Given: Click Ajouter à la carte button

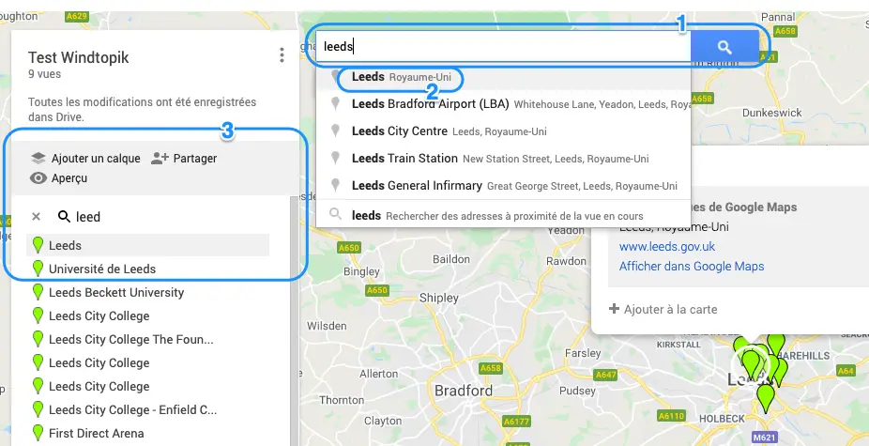Looking at the screenshot, I should click(663, 309).
